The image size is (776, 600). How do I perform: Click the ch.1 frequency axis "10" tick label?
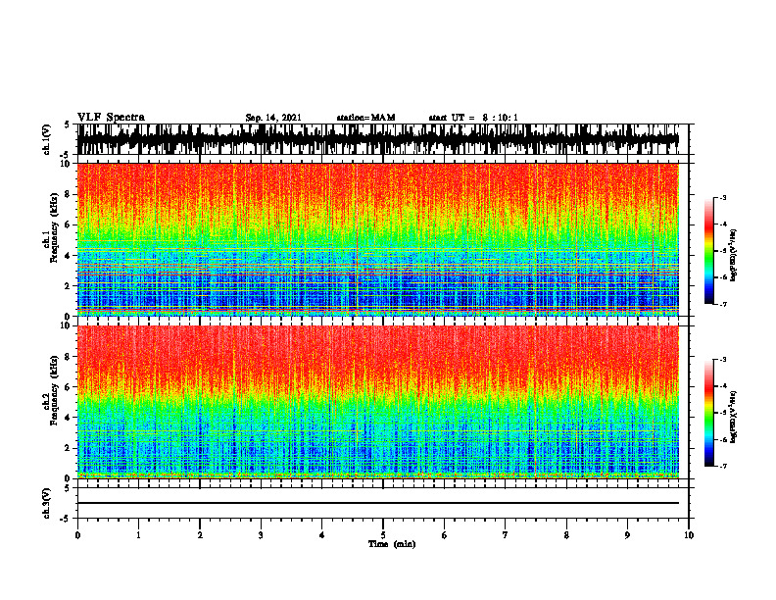[67, 164]
